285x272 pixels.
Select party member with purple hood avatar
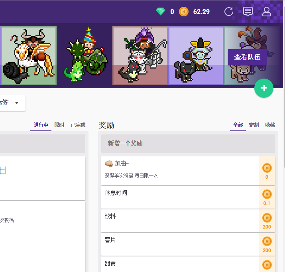tap(140, 56)
